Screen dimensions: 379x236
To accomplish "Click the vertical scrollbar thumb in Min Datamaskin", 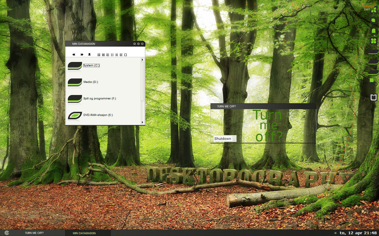I will pyautogui.click(x=142, y=81).
